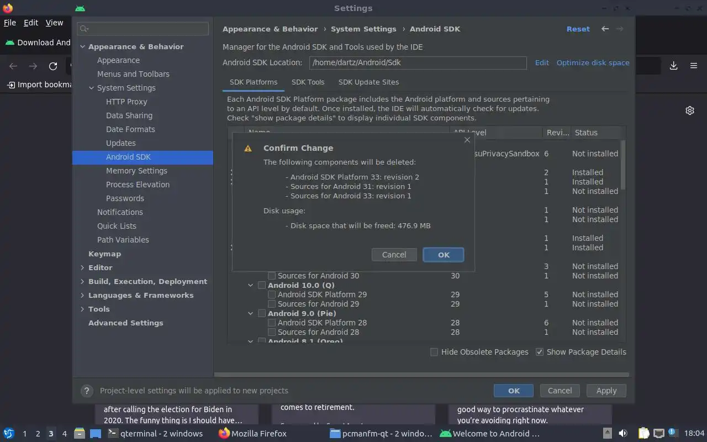Expand the Tools settings section
Image resolution: width=707 pixels, height=442 pixels.
(x=82, y=309)
